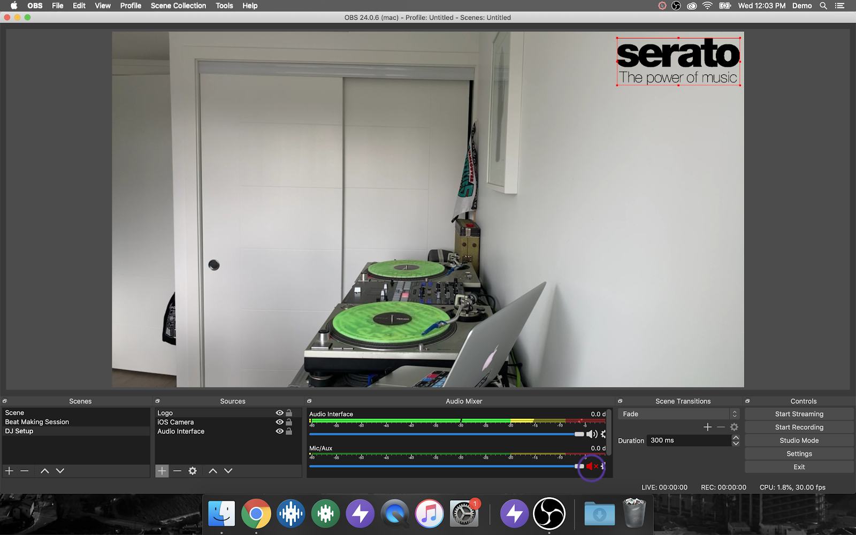Move the selected scene down
Viewport: 856px width, 535px height.
[60, 471]
